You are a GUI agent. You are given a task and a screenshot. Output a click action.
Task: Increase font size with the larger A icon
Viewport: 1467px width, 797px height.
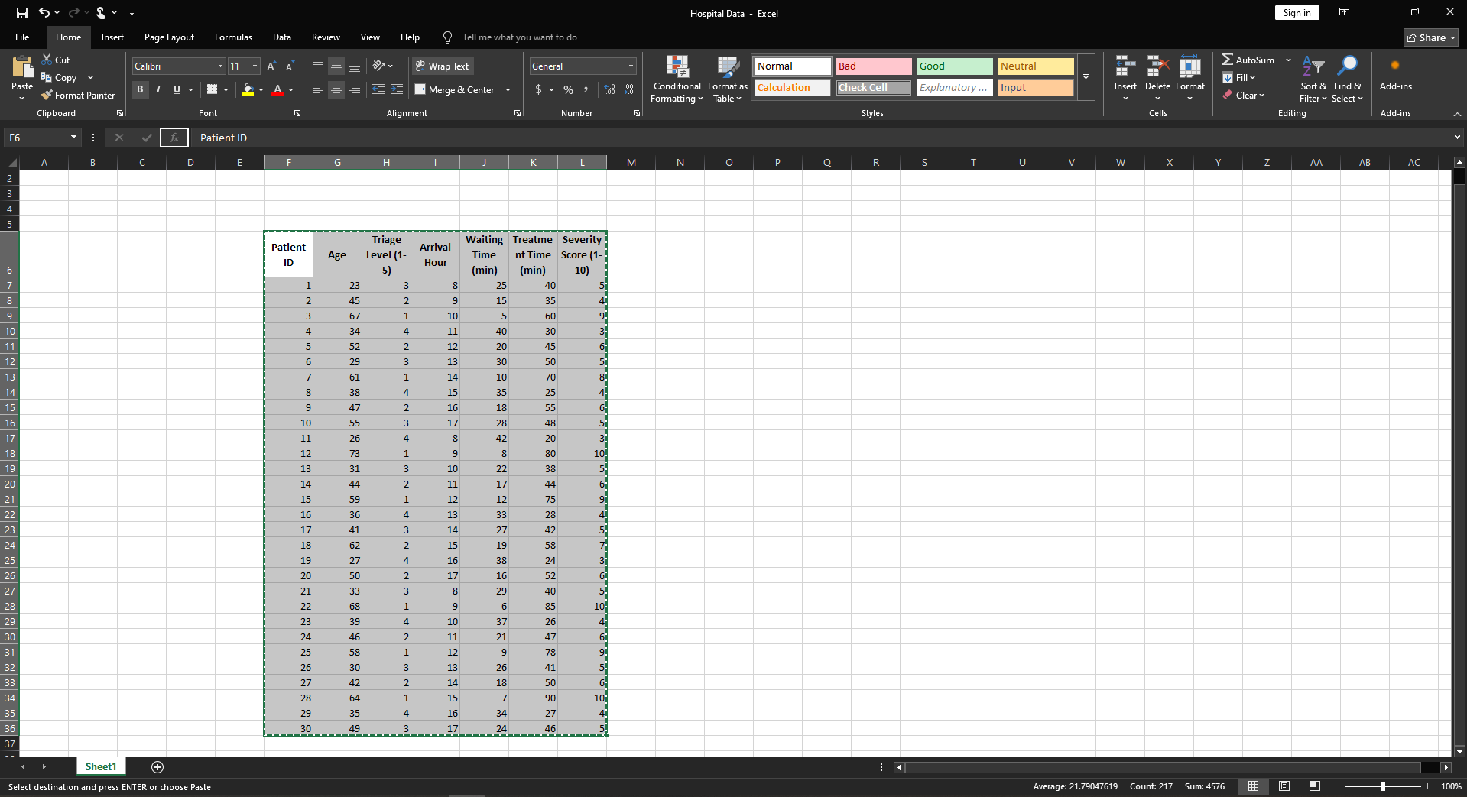coord(271,66)
